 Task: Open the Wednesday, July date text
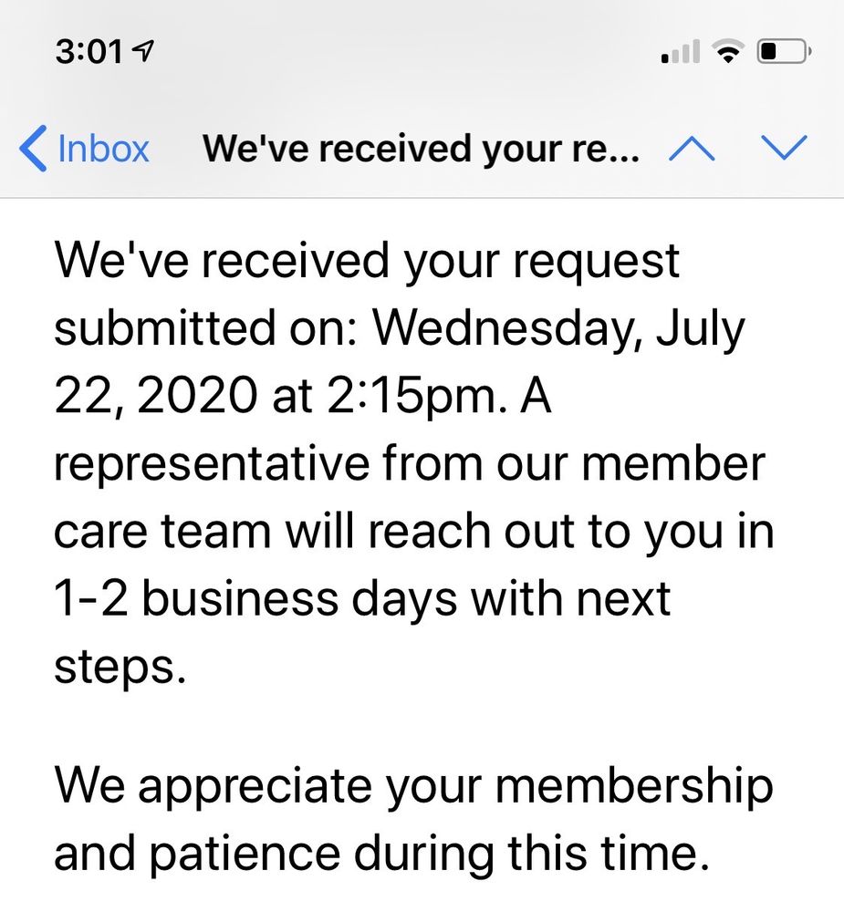[557, 328]
